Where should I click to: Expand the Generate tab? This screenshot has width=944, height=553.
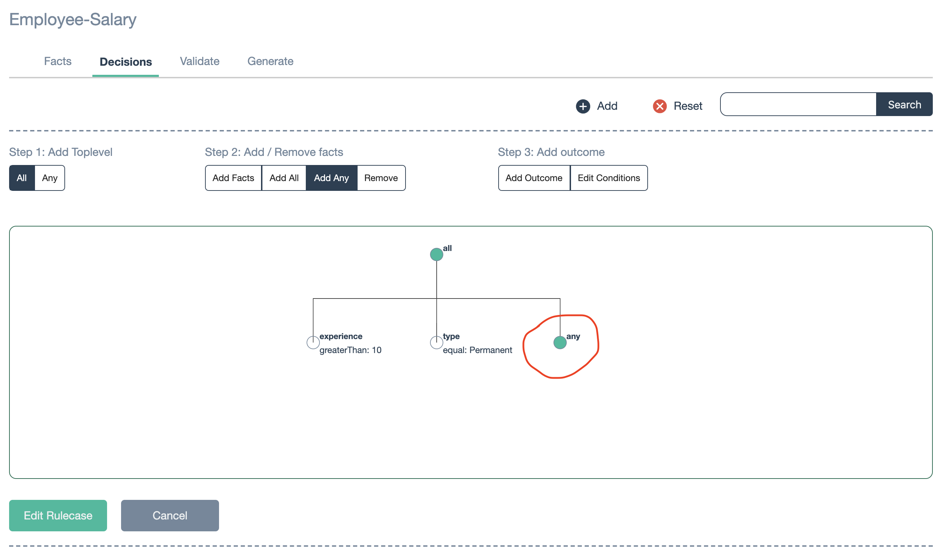270,60
